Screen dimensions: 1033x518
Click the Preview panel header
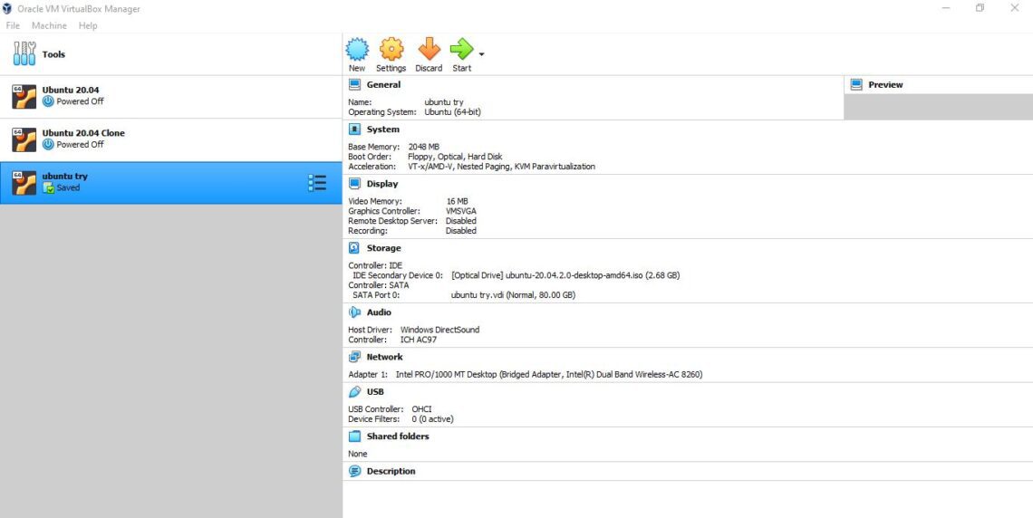point(884,85)
